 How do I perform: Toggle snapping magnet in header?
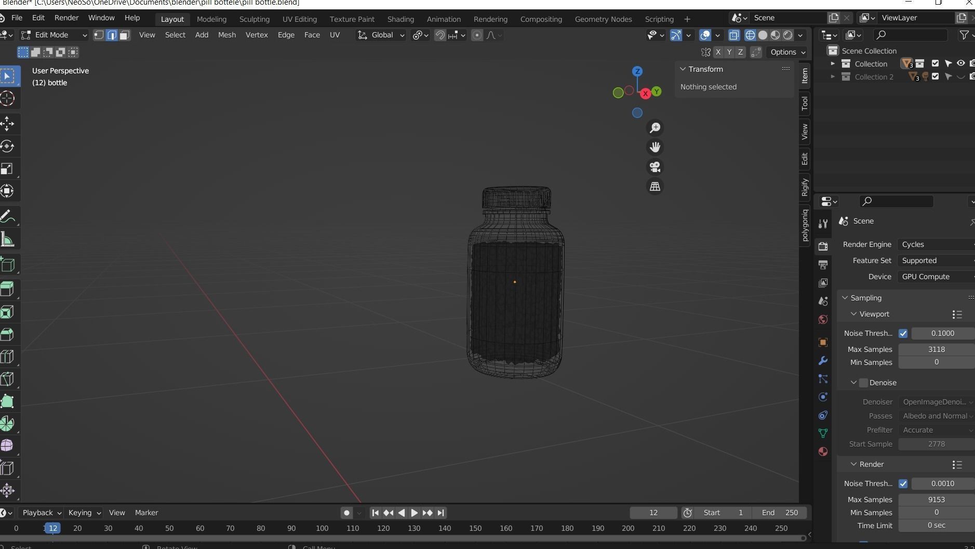[x=440, y=35]
